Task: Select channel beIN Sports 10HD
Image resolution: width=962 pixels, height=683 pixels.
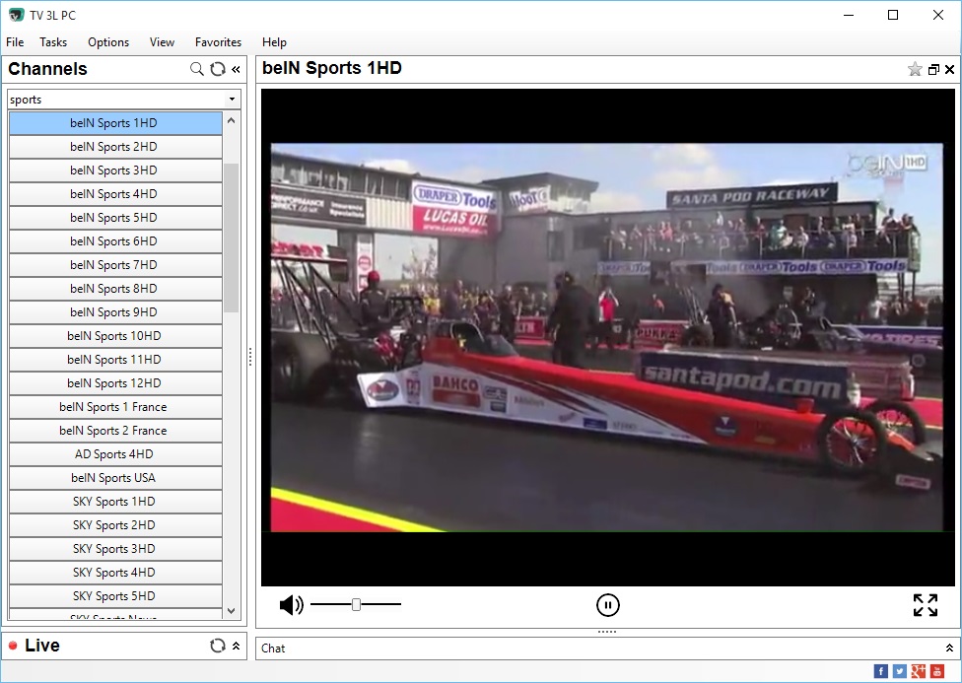Action: [115, 336]
